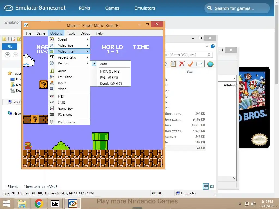The width and height of the screenshot is (279, 209).
Task: Click the Explorer back arrow
Action: click(x=7, y=54)
